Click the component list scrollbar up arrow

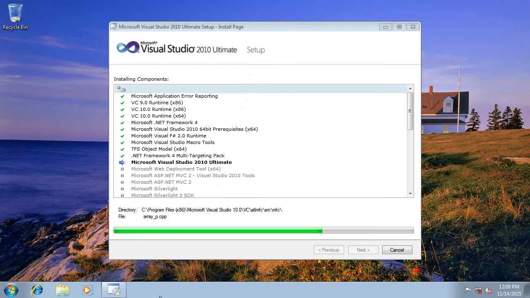click(410, 89)
